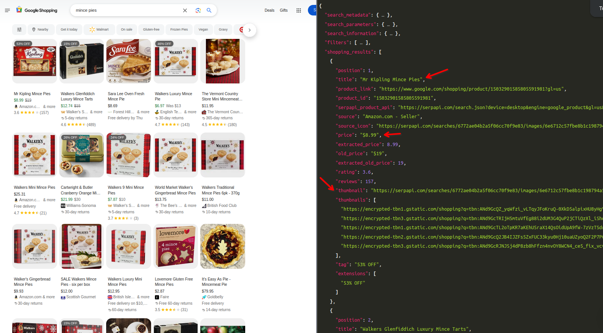The width and height of the screenshot is (603, 333).
Task: Click Scottish Gourmet seller name
Action: [x=81, y=297]
